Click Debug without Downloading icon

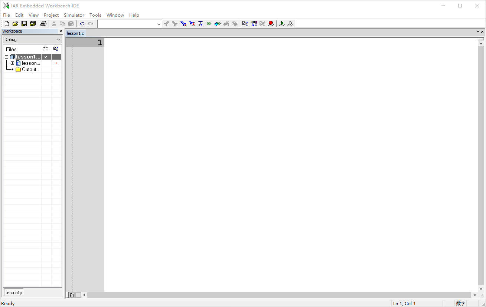click(290, 24)
